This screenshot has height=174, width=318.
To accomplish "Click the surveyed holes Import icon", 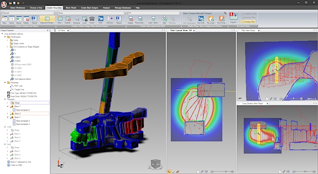I will click(234, 18).
